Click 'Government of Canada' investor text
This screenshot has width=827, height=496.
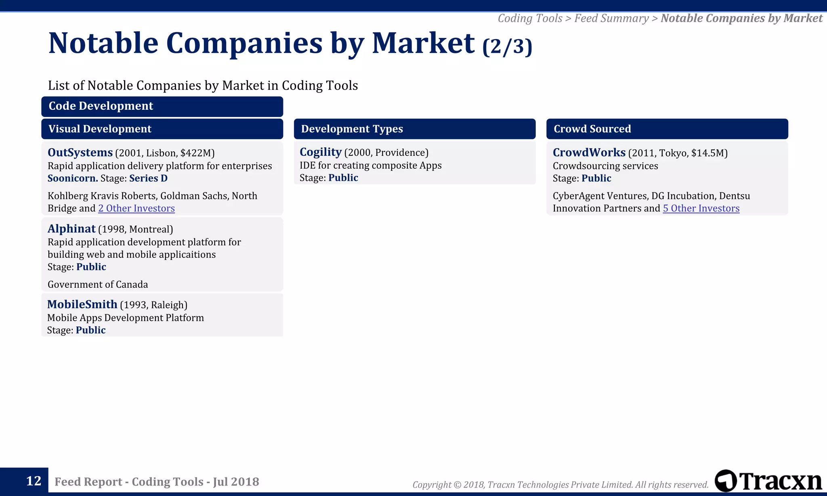(98, 285)
